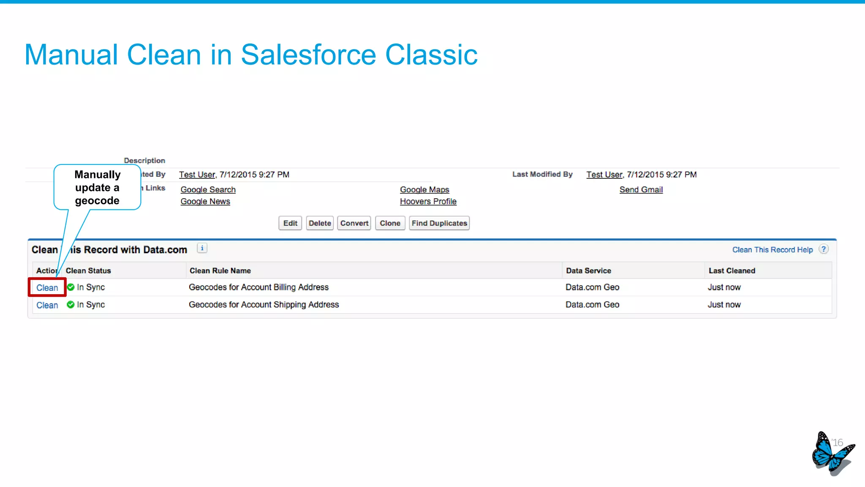Select 'Geocodes for Account Billing Address' text

click(258, 287)
